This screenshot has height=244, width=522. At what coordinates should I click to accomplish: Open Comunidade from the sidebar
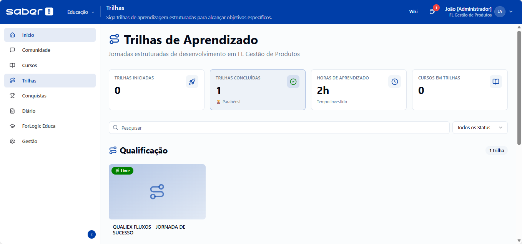(x=36, y=50)
